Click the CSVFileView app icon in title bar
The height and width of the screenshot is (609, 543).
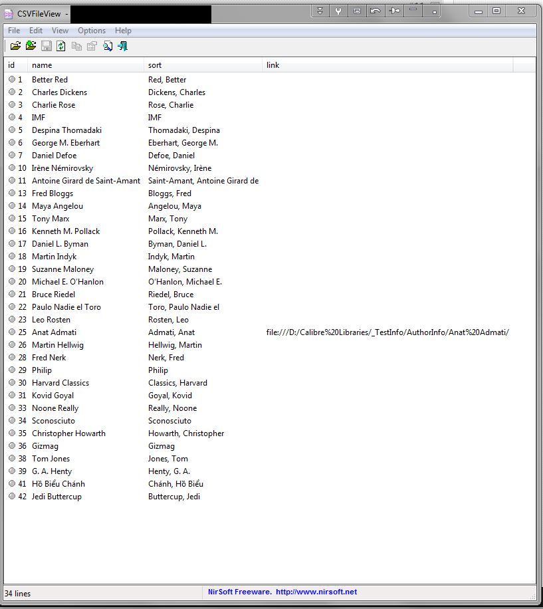tap(8, 14)
